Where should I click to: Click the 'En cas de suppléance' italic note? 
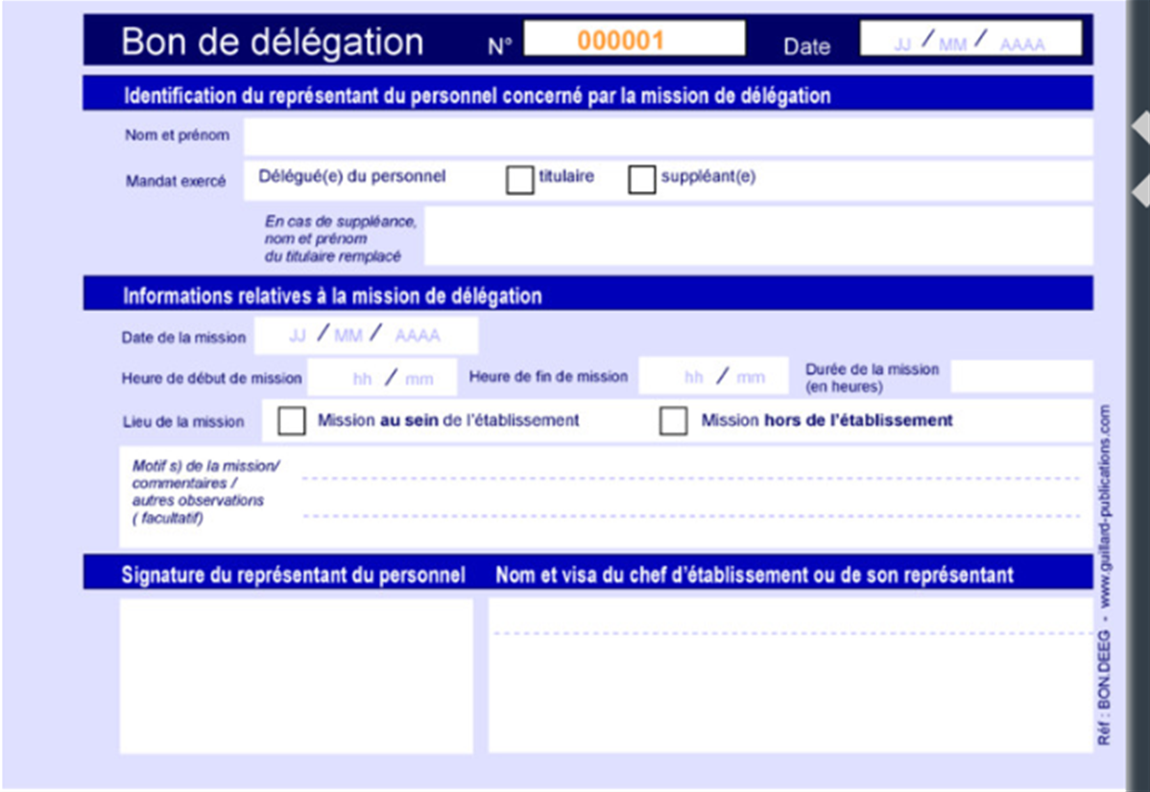pyautogui.click(x=341, y=239)
